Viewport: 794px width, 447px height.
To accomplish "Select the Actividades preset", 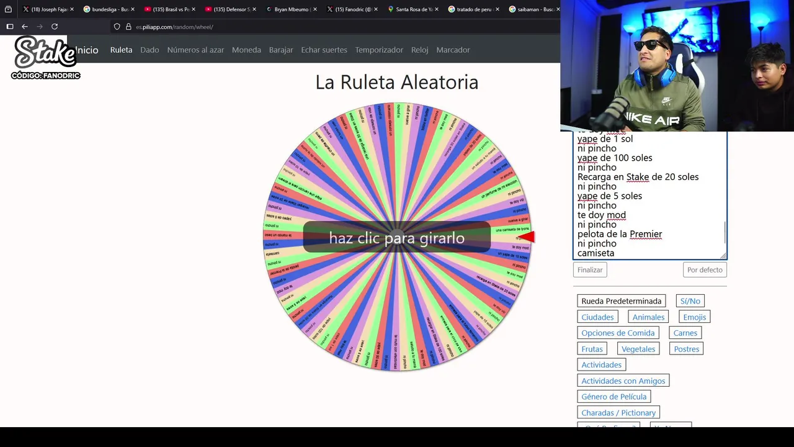I will pos(602,365).
